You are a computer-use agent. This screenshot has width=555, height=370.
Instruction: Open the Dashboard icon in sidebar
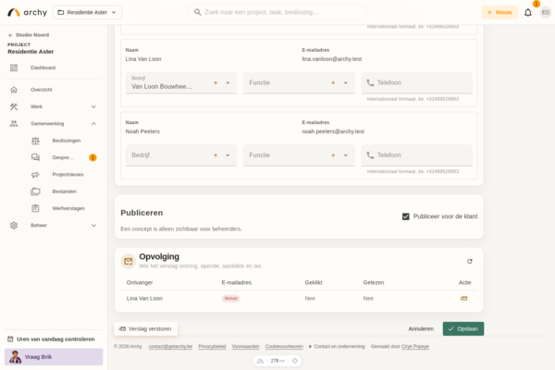pyautogui.click(x=14, y=68)
